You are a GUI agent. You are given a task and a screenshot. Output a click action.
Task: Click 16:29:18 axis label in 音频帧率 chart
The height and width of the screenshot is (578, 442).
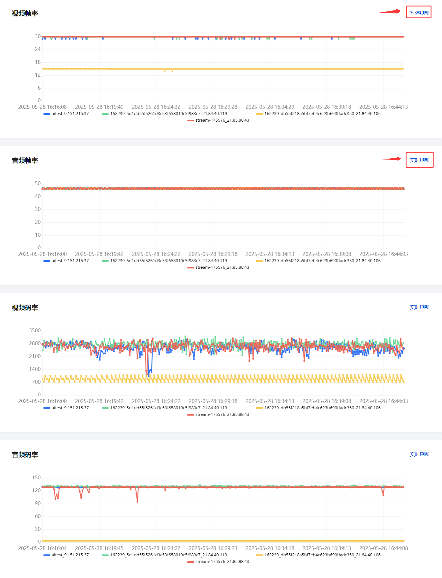(x=213, y=254)
